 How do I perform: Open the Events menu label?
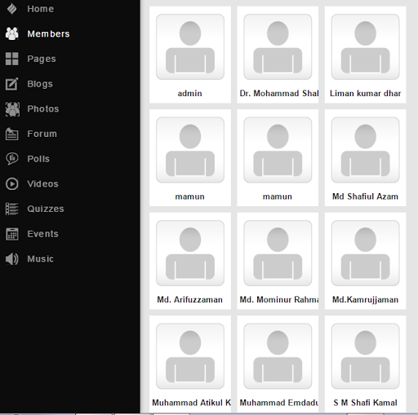pyautogui.click(x=42, y=234)
